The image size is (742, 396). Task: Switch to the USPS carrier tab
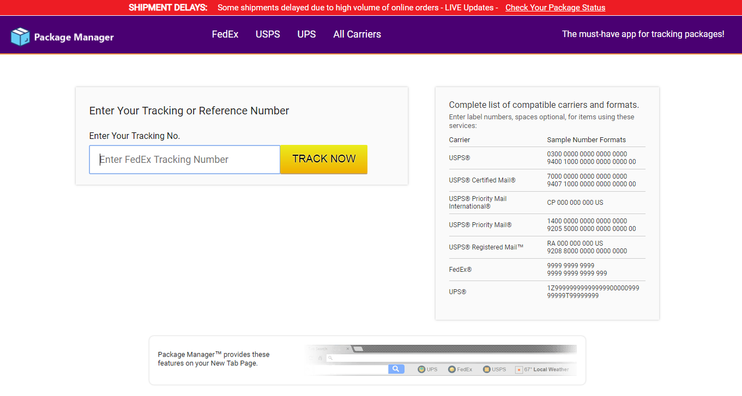coord(268,34)
